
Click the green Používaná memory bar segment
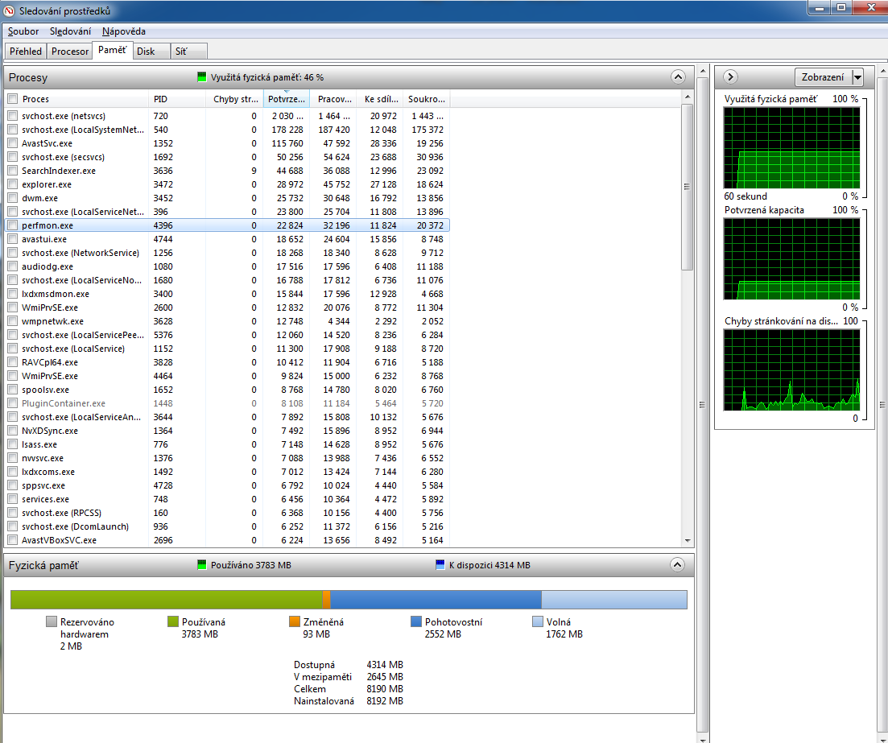coord(165,600)
